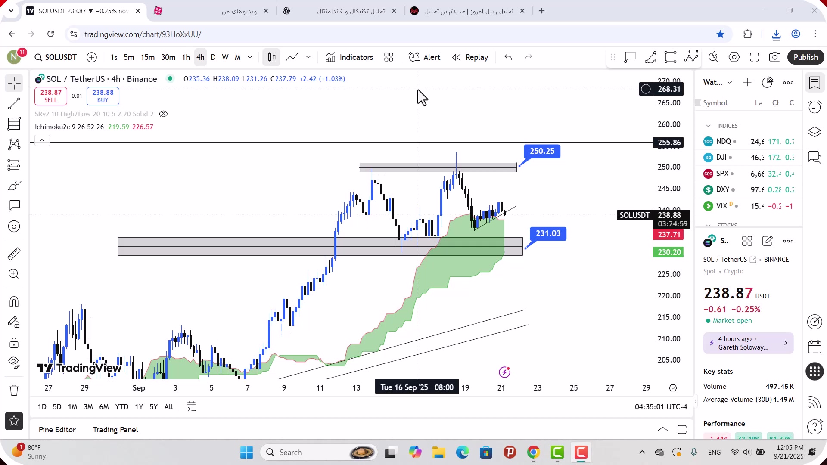
Task: Open the Pine Editor tab
Action: 57,430
